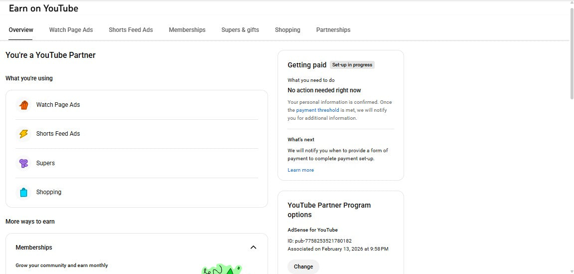Click 'Associated on February 13, 2026' text
The height and width of the screenshot is (274, 574).
pos(338,249)
